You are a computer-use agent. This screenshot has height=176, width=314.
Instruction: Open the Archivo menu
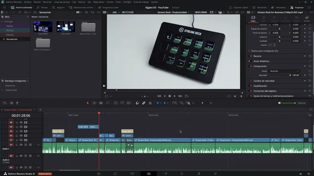[x=27, y=2]
